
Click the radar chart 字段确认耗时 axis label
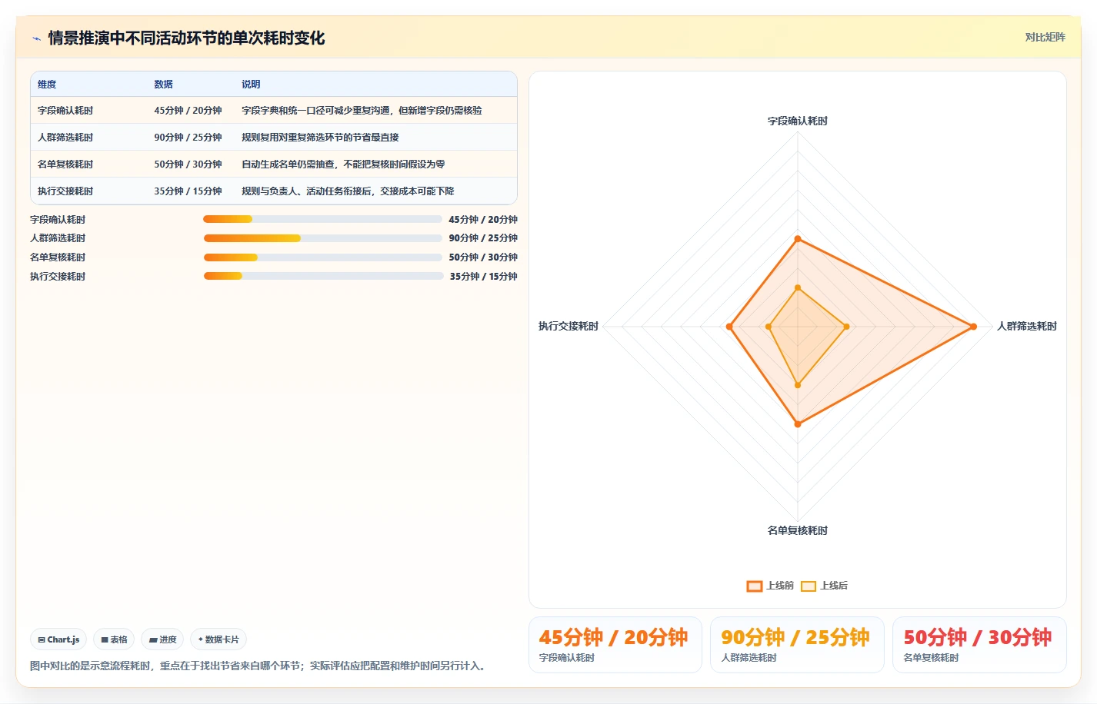point(798,121)
